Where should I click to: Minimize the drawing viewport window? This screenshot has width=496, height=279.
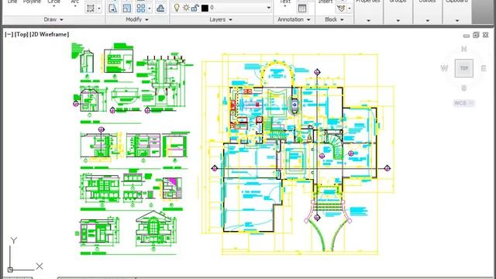tap(467, 36)
